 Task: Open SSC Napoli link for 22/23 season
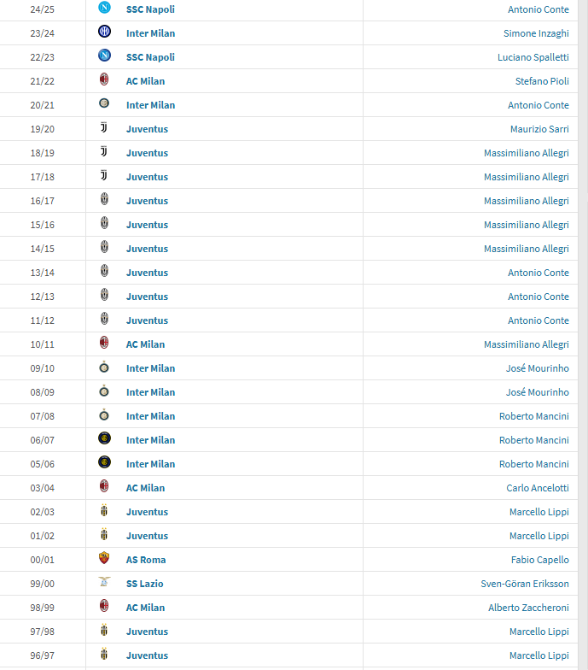coord(150,57)
